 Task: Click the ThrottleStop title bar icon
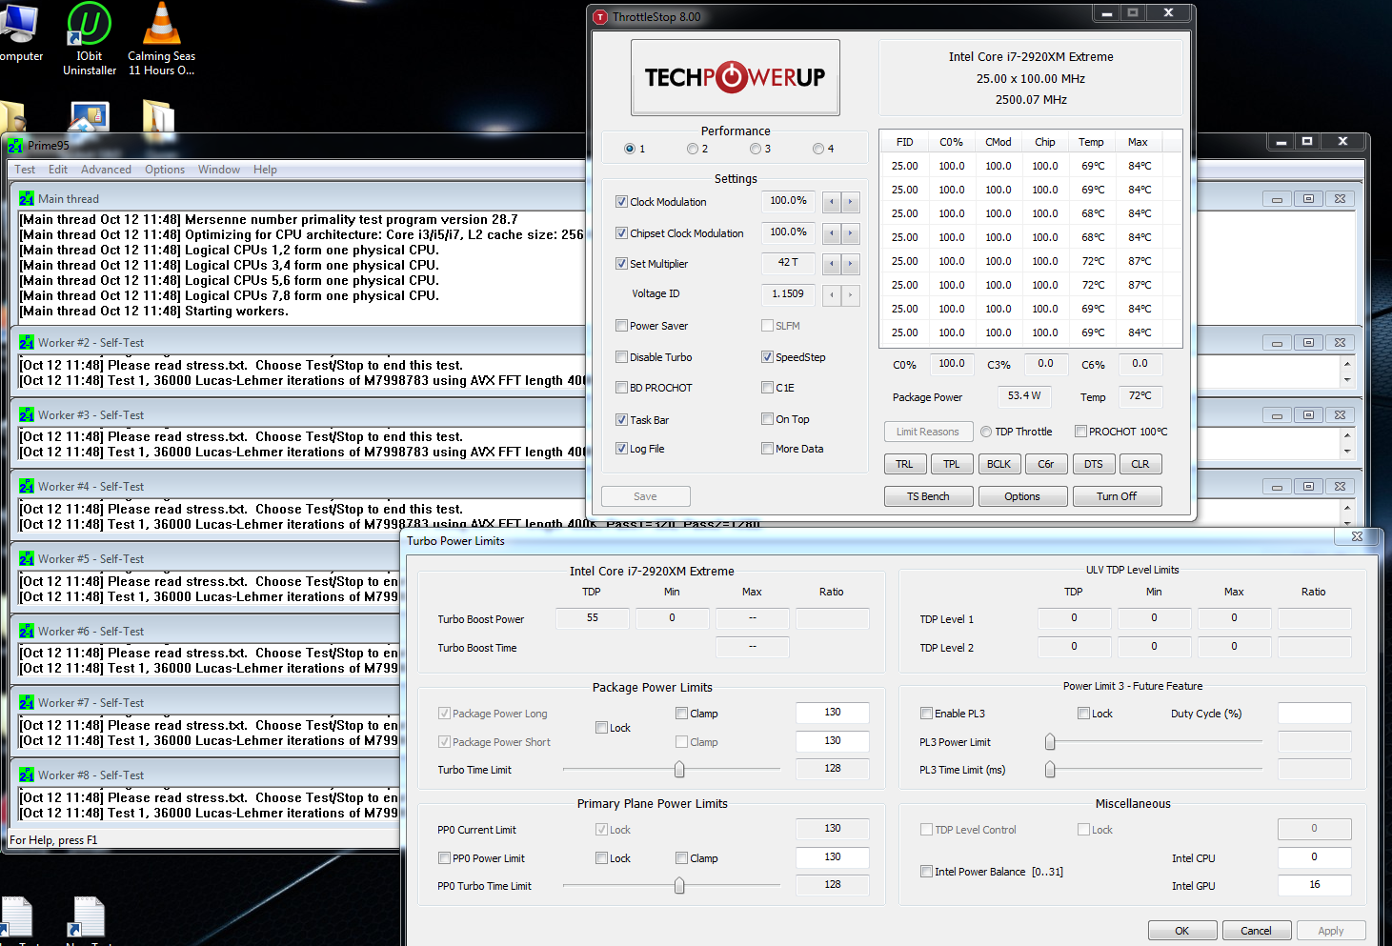pos(600,17)
